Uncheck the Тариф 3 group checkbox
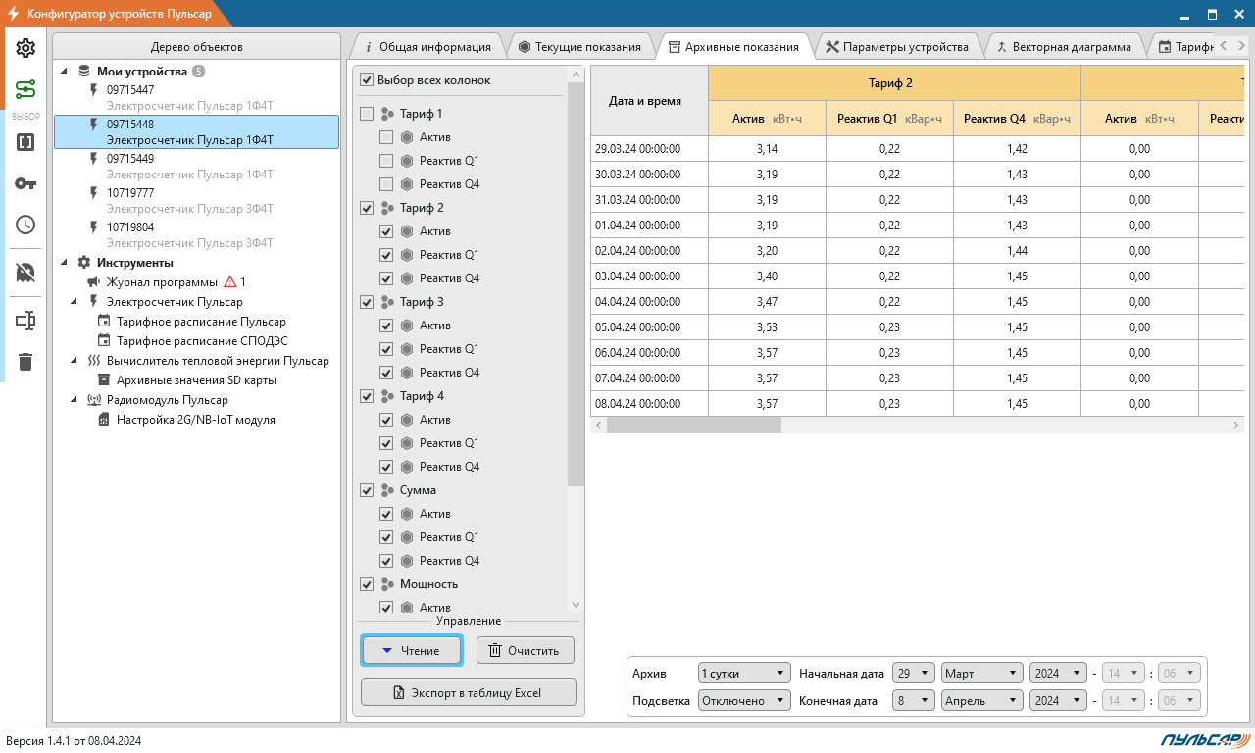1255x753 pixels. (x=367, y=302)
